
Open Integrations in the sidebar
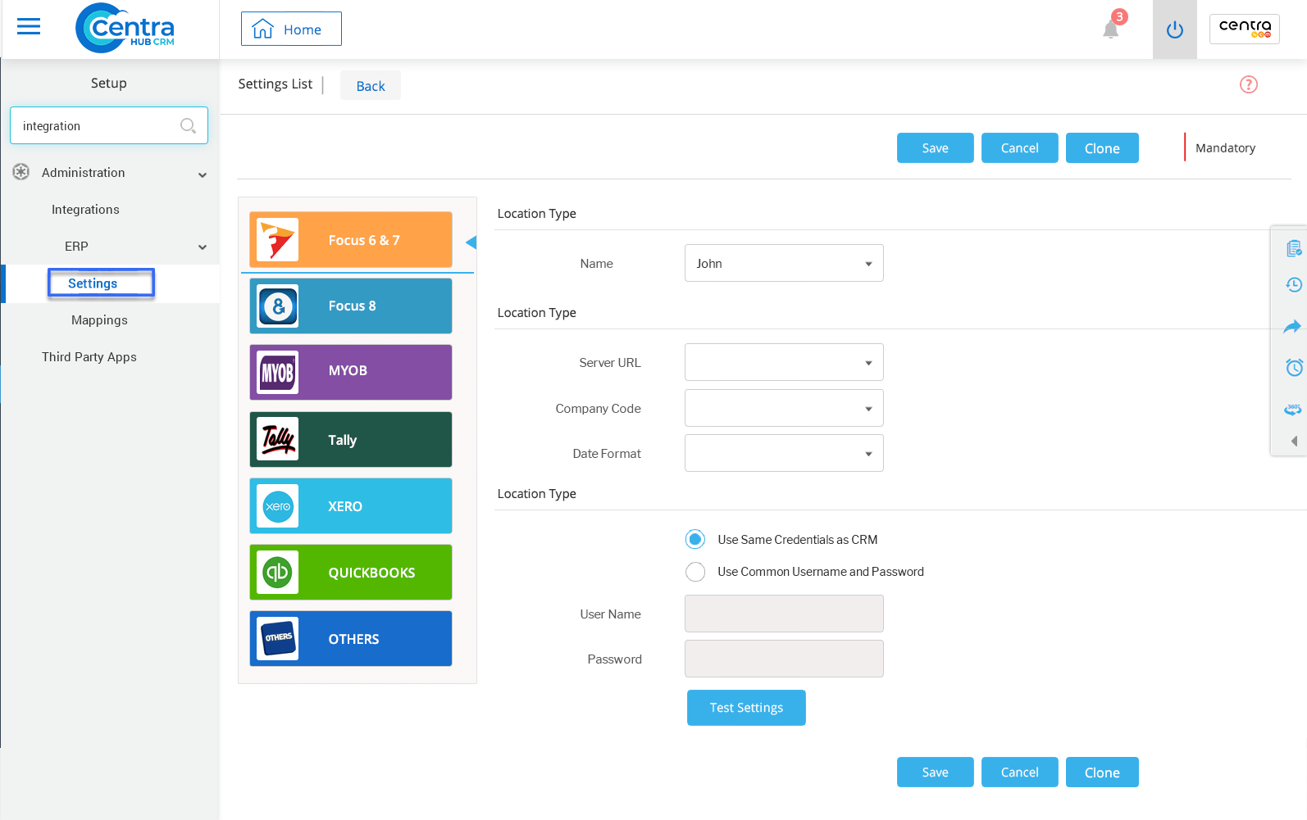click(x=85, y=210)
